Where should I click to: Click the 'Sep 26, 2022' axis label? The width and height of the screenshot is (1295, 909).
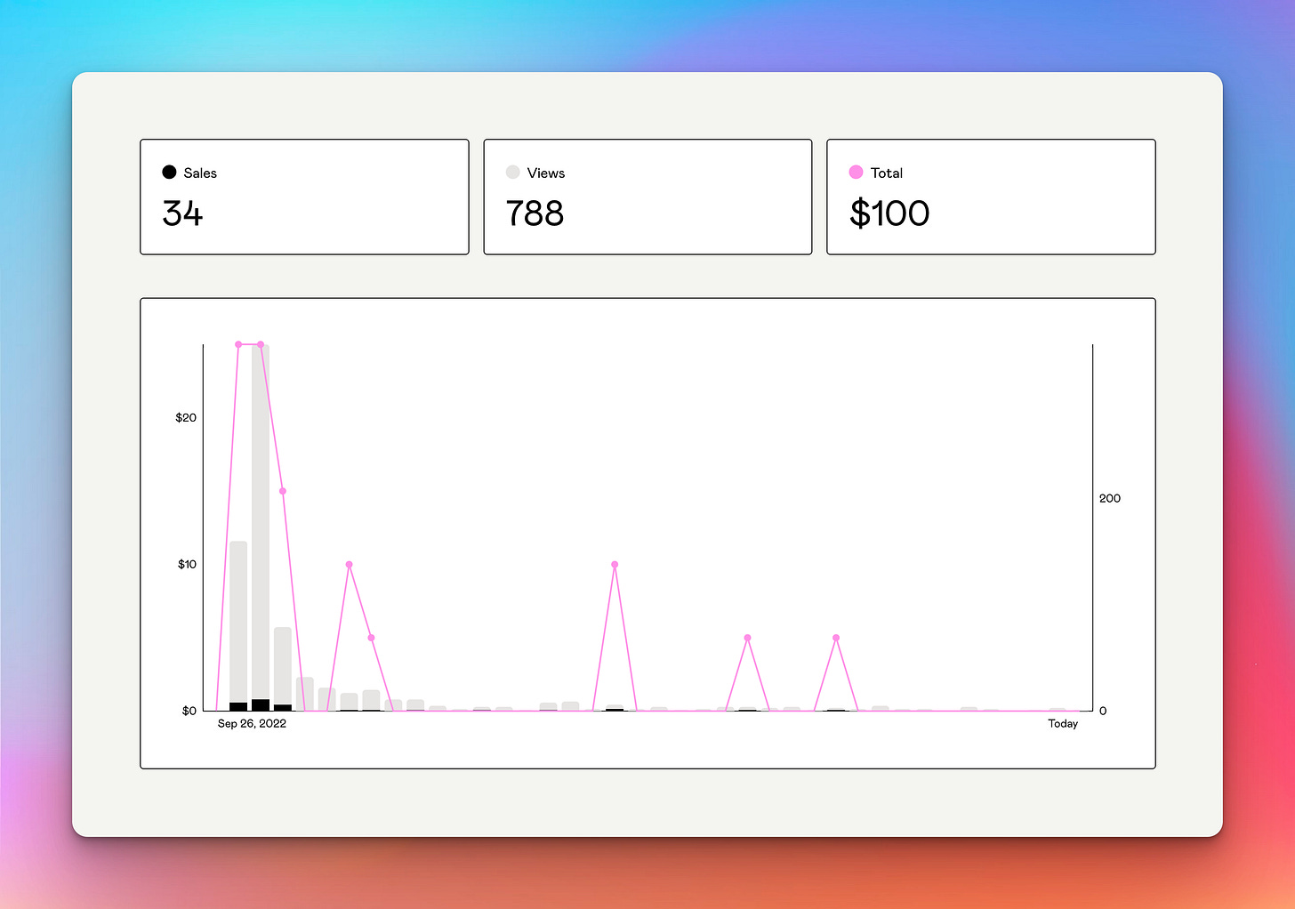click(252, 723)
